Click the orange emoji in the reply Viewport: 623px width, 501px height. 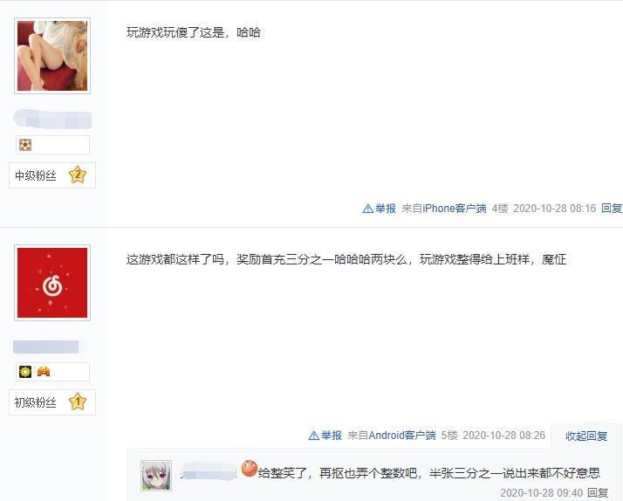(250, 468)
